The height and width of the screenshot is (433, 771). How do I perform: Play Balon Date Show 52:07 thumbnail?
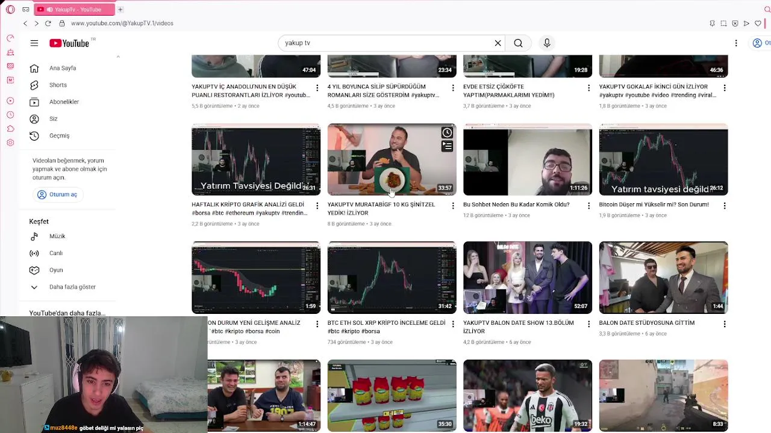(528, 278)
